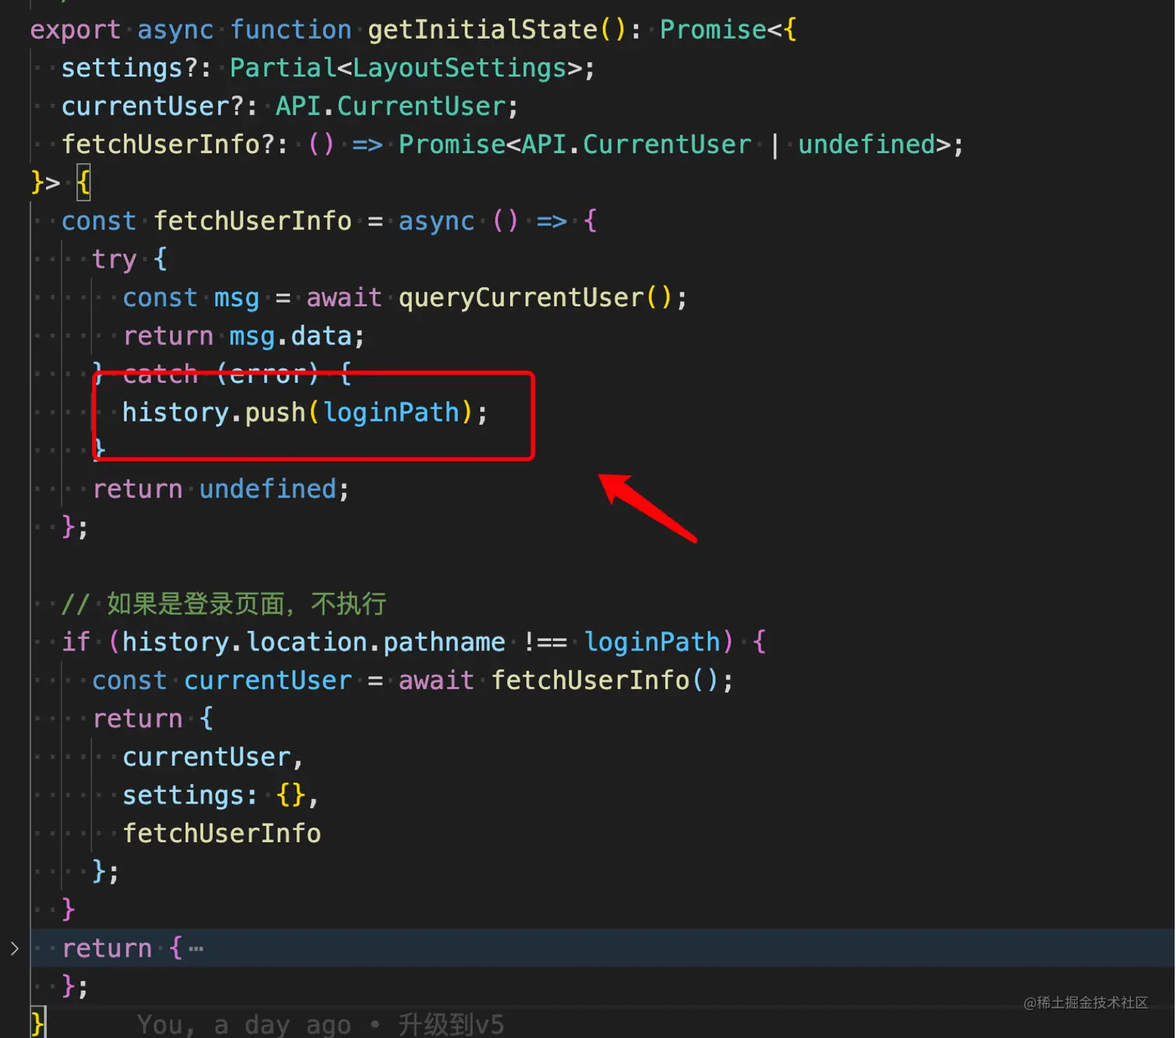Expand the folded 'return {' block chevron
Viewport: 1176px width, 1038px height.
[x=15, y=948]
